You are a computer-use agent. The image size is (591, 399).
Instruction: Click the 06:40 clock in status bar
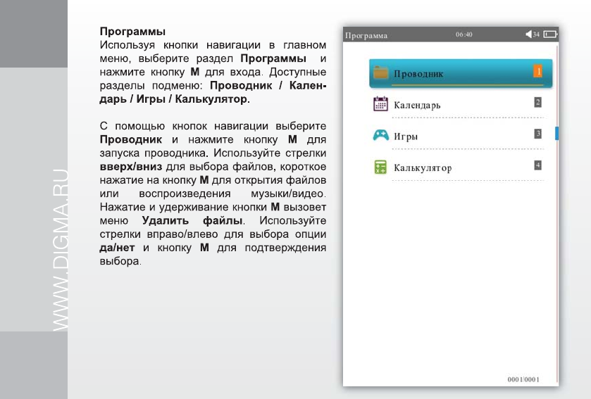coord(464,34)
